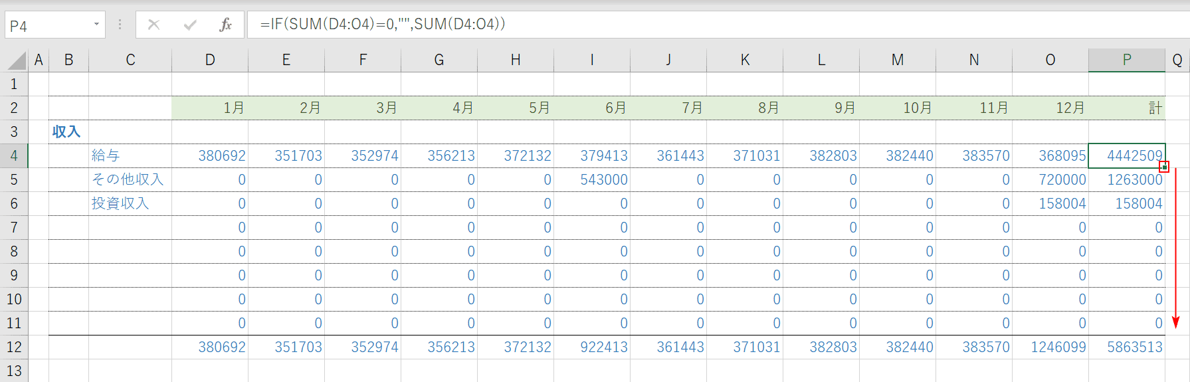Click the 収入 heading cell

point(68,132)
